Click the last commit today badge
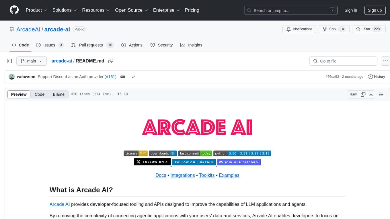Screen dimensions: 390x219 point(195,153)
